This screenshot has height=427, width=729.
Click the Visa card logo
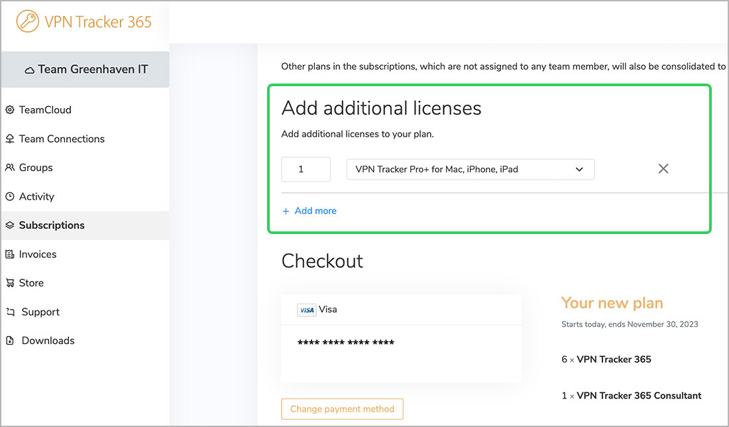(306, 310)
